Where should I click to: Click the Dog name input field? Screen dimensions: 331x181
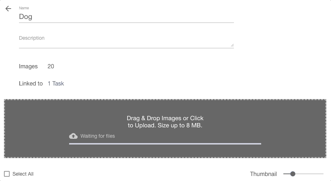coord(126,17)
